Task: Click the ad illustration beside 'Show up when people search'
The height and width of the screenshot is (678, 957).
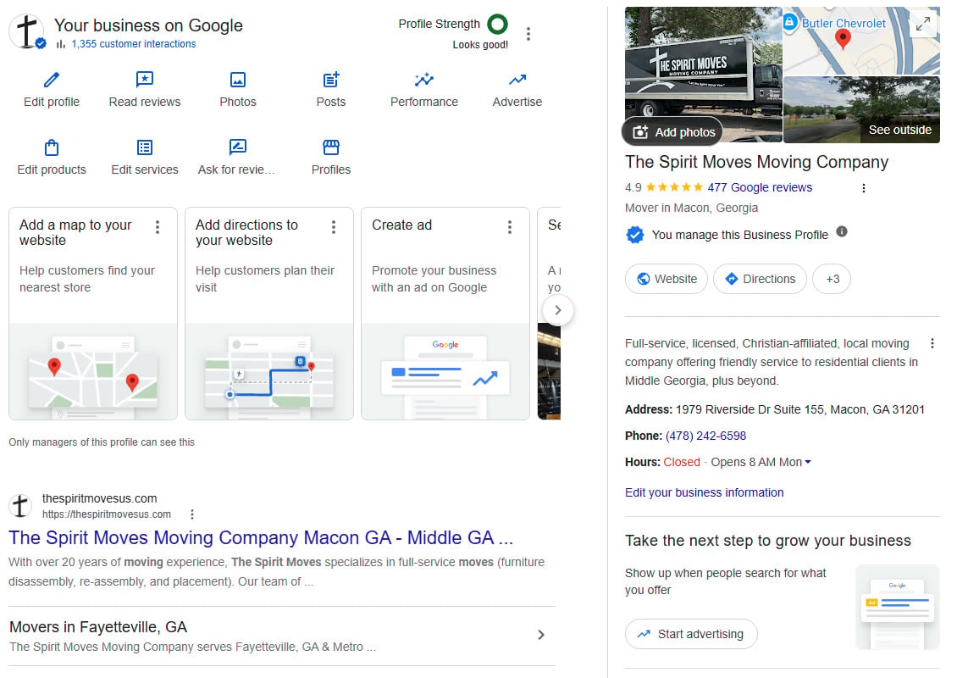Action: [897, 607]
